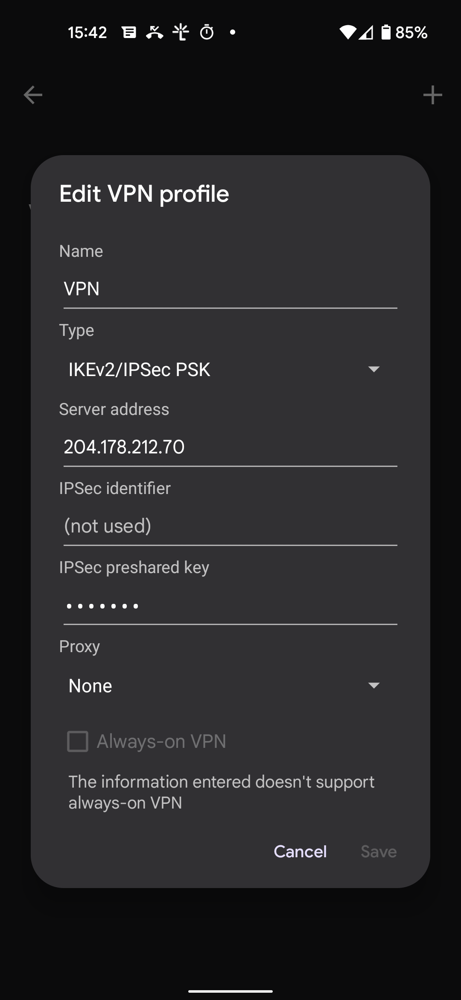Tap the missed call status icon
The height and width of the screenshot is (1000, 461).
[155, 32]
